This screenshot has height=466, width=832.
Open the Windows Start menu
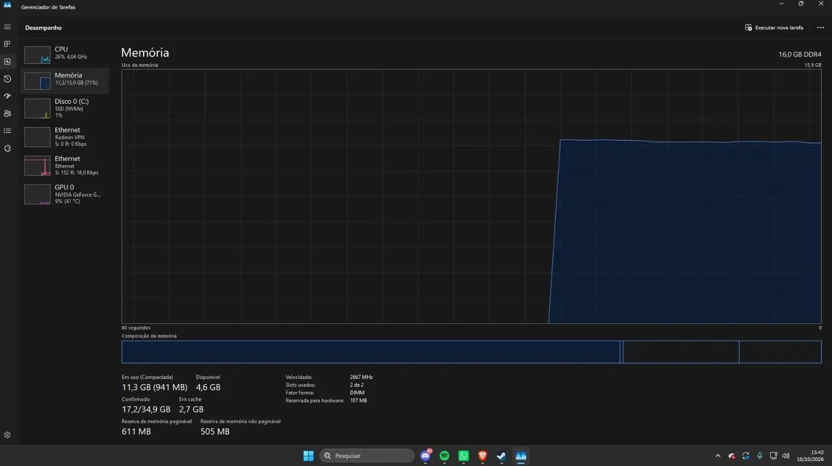pyautogui.click(x=308, y=456)
